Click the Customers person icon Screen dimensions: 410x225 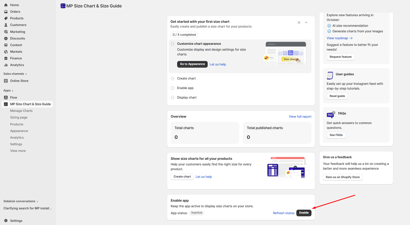click(x=6, y=25)
